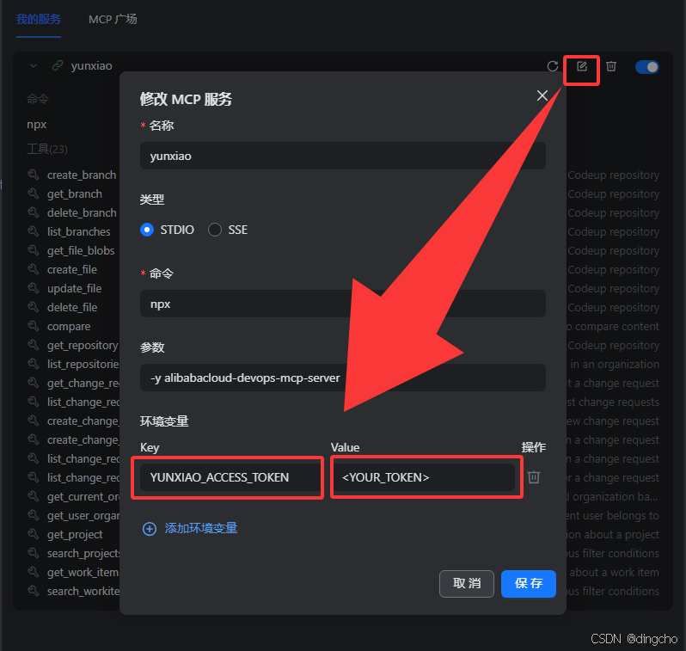Toggle the yunxiao service enable switch
This screenshot has height=651, width=686.
tap(647, 67)
